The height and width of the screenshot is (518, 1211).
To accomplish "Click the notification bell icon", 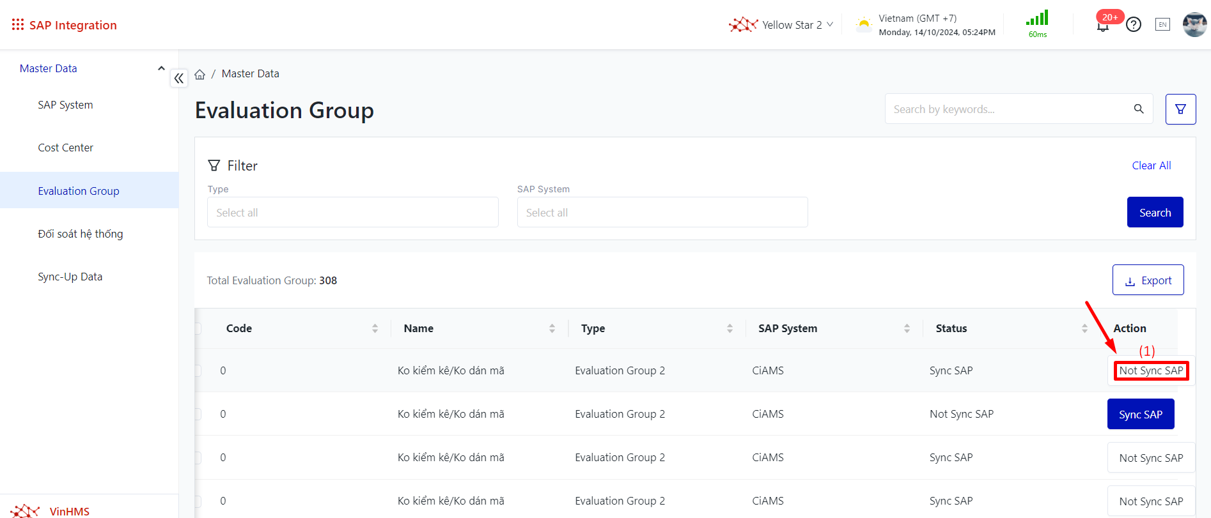I will pos(1103,26).
